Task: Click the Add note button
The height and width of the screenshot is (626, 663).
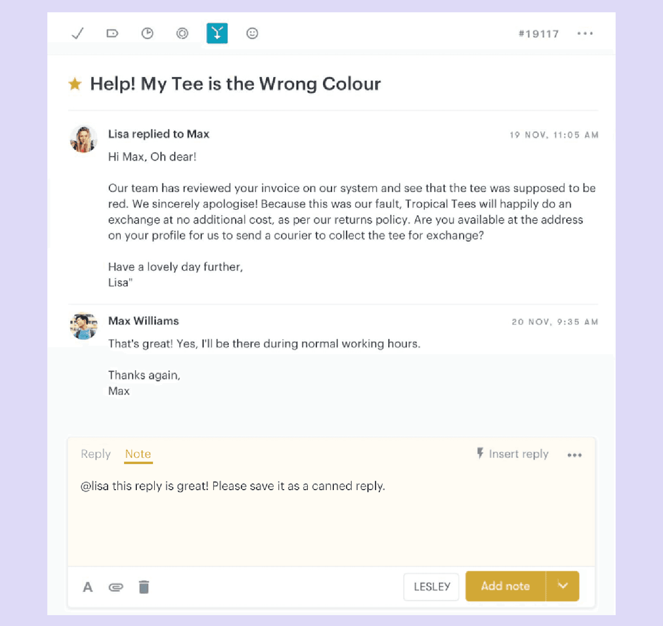Action: coord(505,586)
